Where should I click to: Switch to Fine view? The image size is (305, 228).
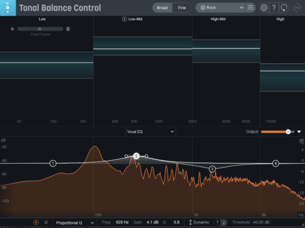(182, 8)
